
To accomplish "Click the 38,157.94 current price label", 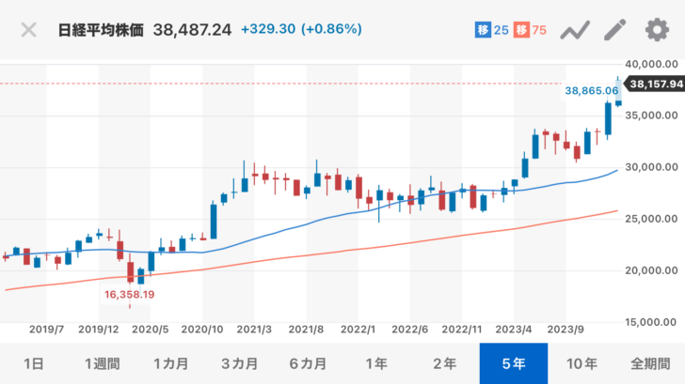I will point(656,84).
